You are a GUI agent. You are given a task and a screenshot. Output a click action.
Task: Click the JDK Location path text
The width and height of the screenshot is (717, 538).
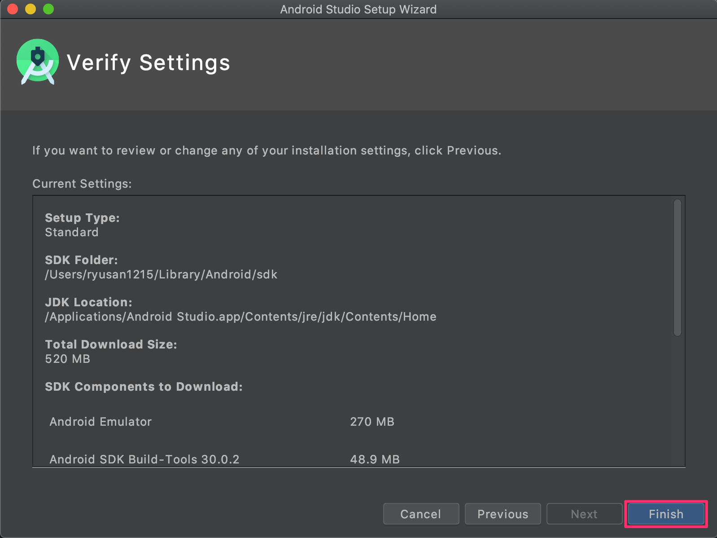click(240, 317)
